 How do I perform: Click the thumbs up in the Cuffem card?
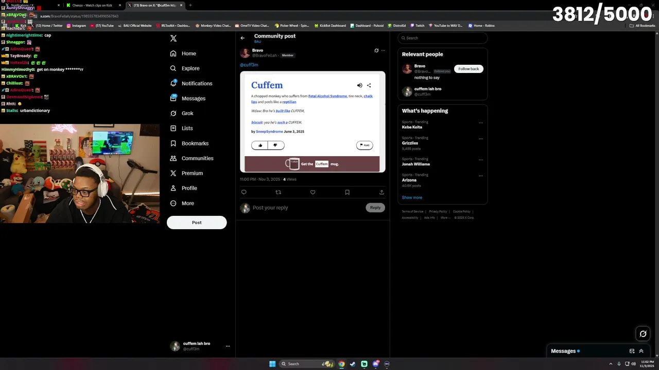coord(260,145)
